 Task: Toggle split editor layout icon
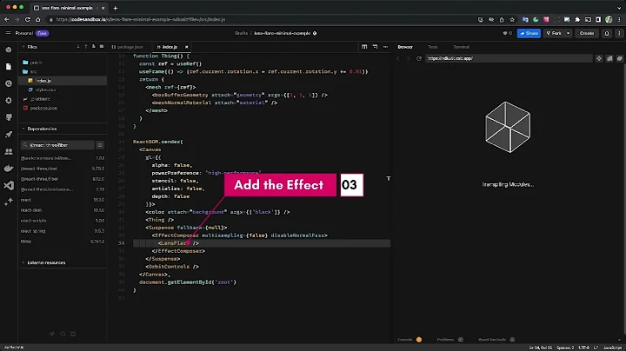pos(364,47)
